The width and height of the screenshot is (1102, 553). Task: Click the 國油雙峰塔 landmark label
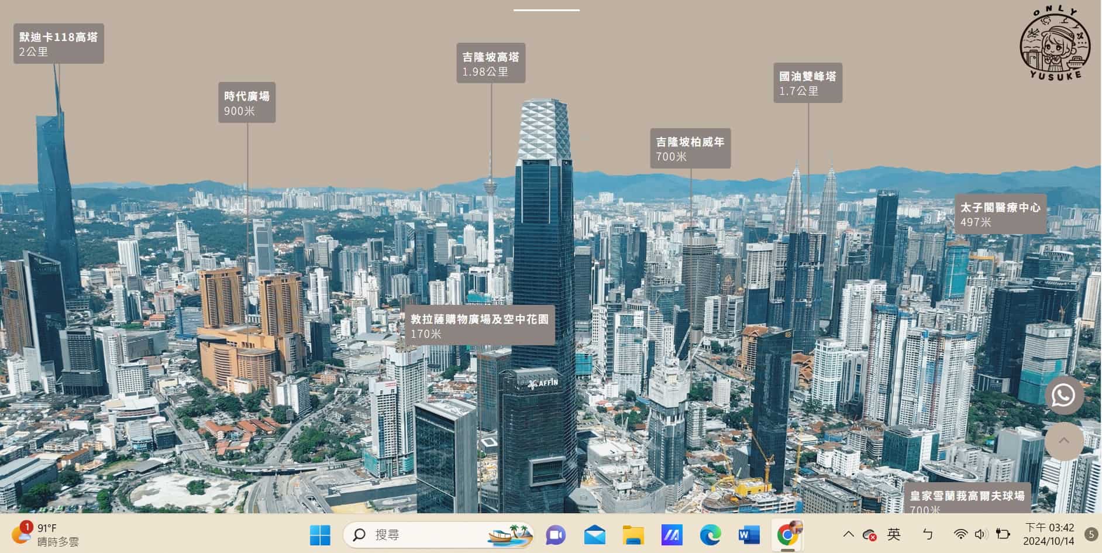(x=809, y=82)
